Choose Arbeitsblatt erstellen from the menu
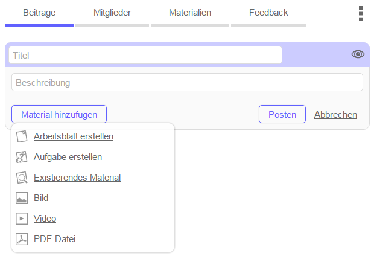The height and width of the screenshot is (256, 374). pyautogui.click(x=74, y=136)
